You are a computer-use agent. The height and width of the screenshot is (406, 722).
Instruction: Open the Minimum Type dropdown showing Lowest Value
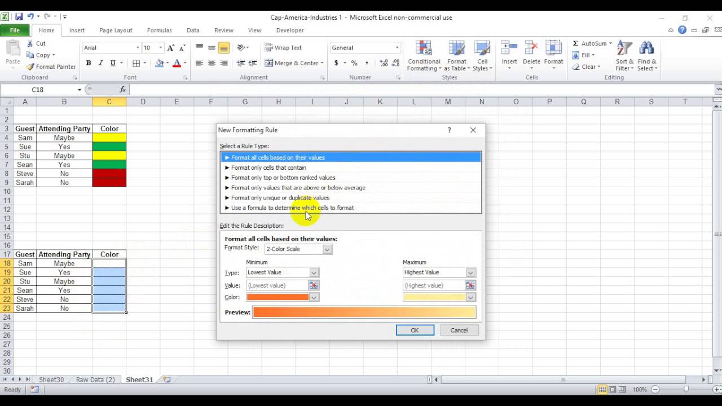pyautogui.click(x=282, y=272)
